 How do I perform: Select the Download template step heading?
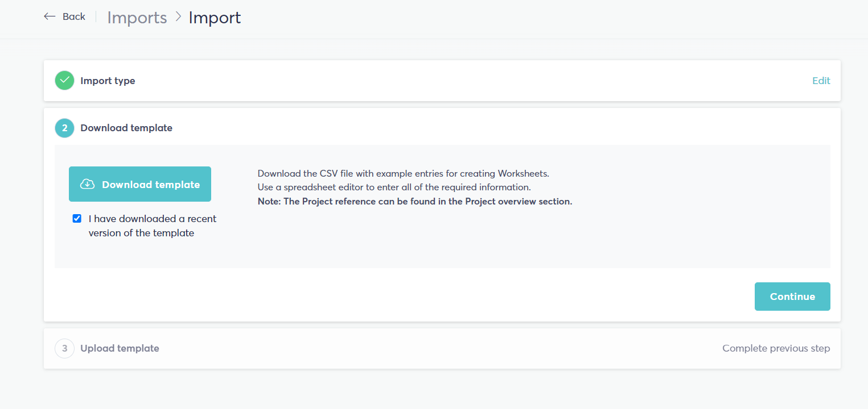pos(126,128)
